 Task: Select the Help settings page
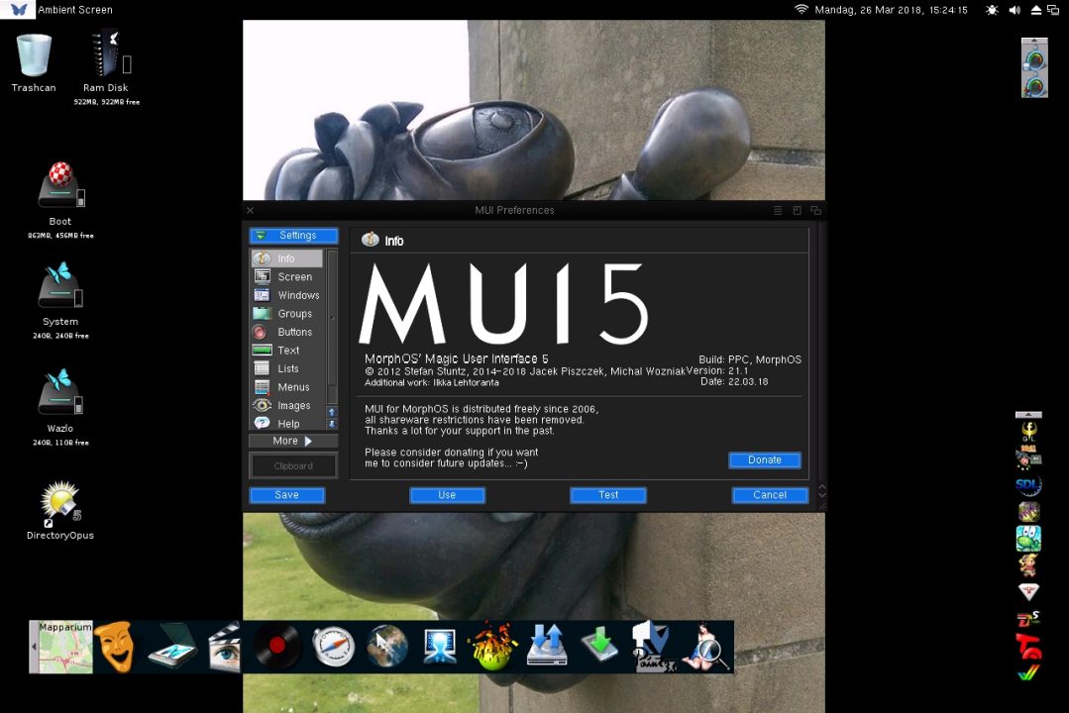tap(287, 423)
